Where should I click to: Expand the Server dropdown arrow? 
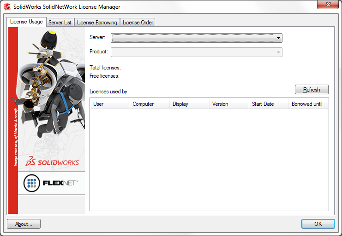(x=278, y=38)
